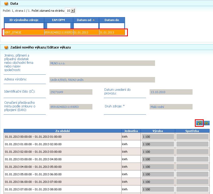Click the MLNO s.r.o. company name field

(x=102, y=63)
